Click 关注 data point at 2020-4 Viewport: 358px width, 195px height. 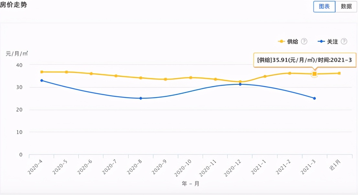coord(42,80)
